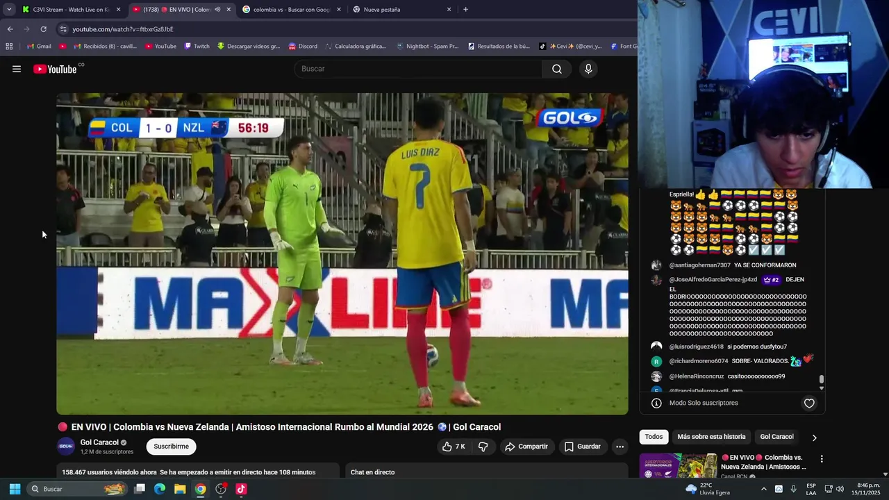Viewport: 889px width, 500px height.
Task: Open File Explorer from the taskbar
Action: [x=180, y=489]
